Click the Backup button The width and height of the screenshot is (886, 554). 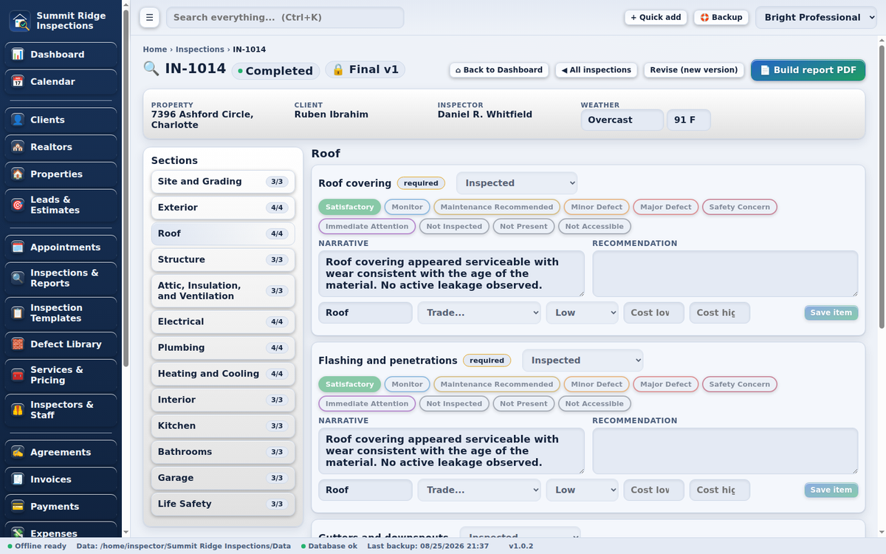click(x=721, y=18)
